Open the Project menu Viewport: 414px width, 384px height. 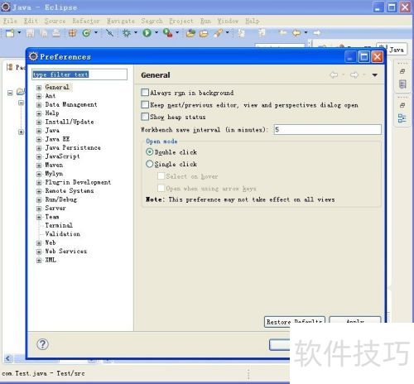pyautogui.click(x=181, y=21)
